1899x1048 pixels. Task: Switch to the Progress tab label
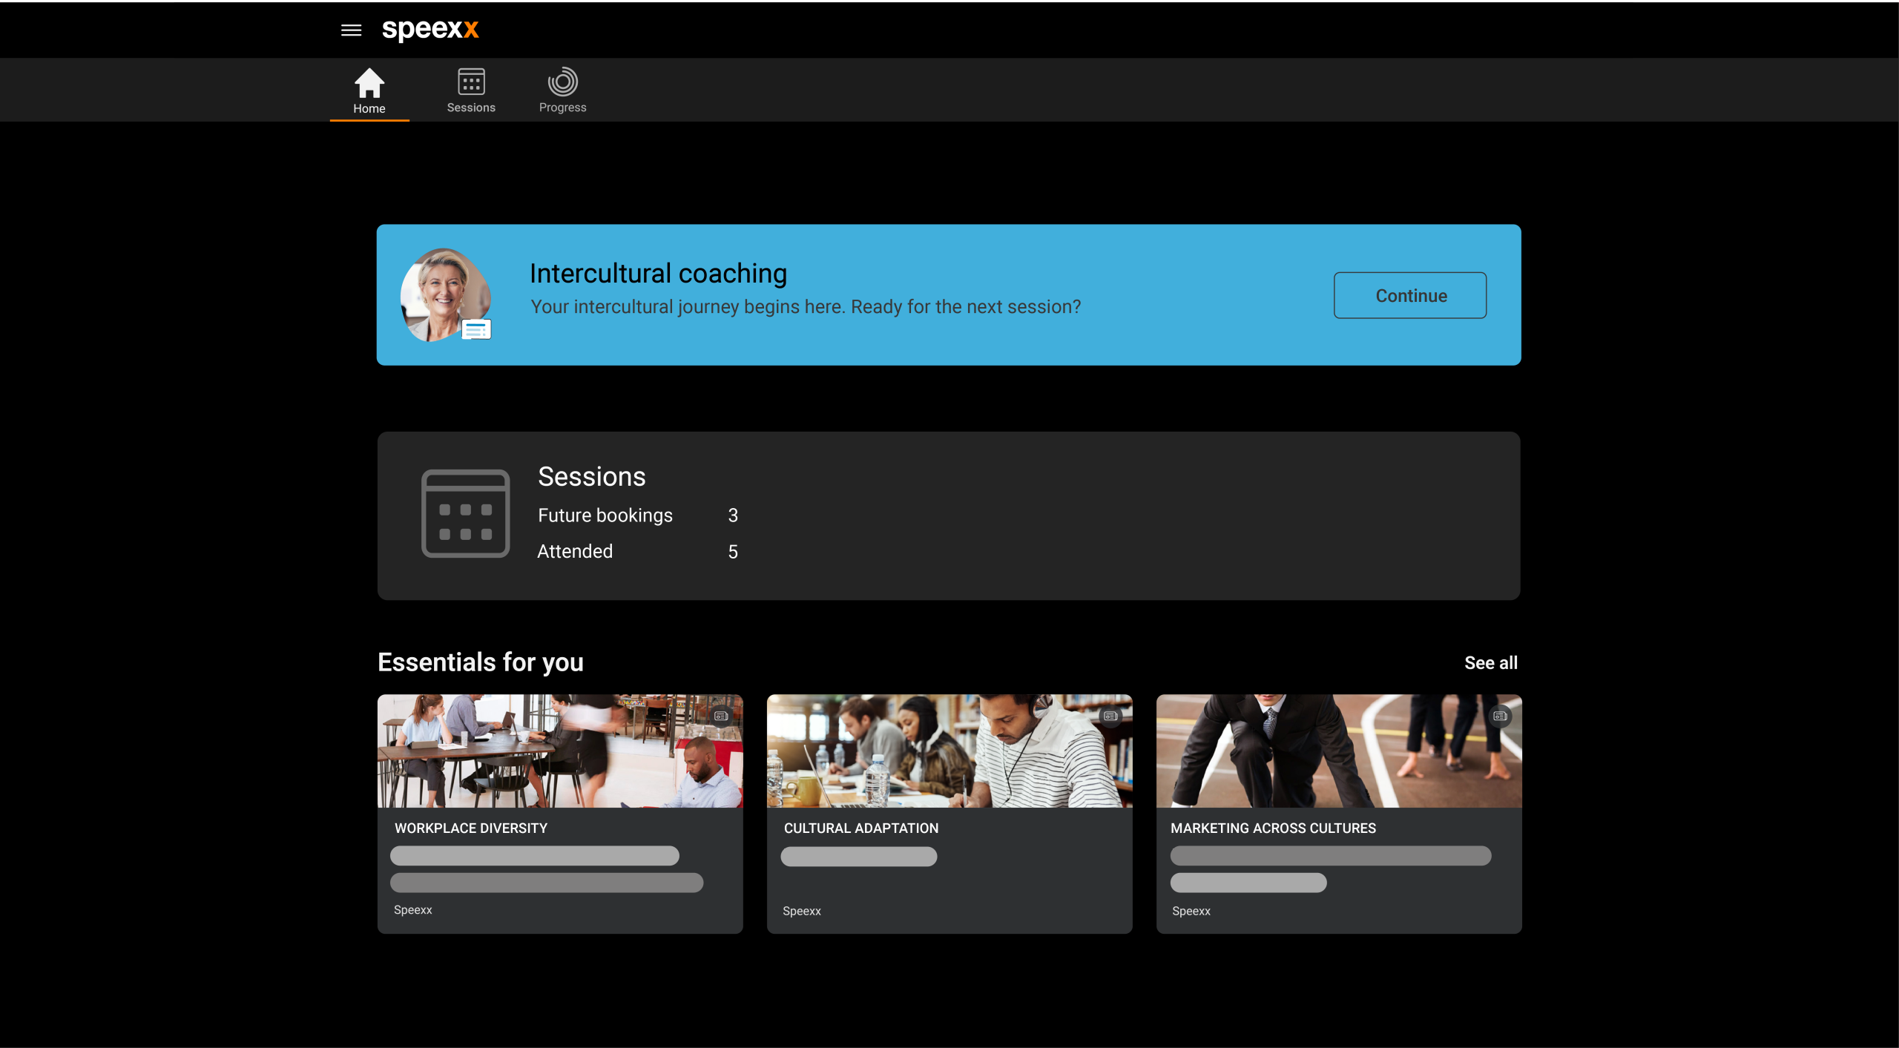pos(562,108)
